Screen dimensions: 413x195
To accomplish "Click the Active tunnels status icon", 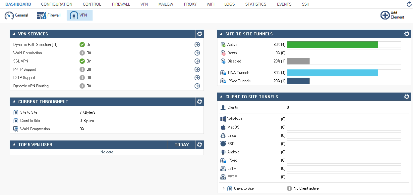I will [x=223, y=45].
